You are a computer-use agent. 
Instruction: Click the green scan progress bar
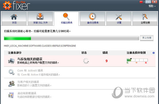(71, 38)
